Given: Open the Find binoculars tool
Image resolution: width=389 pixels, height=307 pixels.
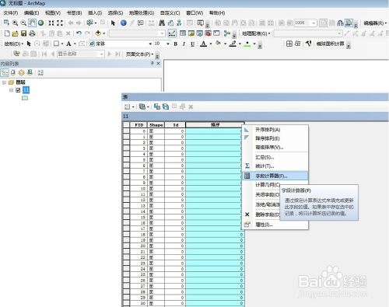Looking at the screenshot, I should 162,23.
